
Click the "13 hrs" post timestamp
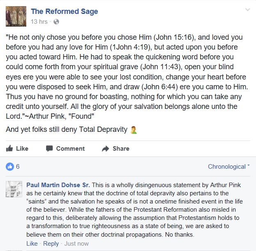click(39, 21)
